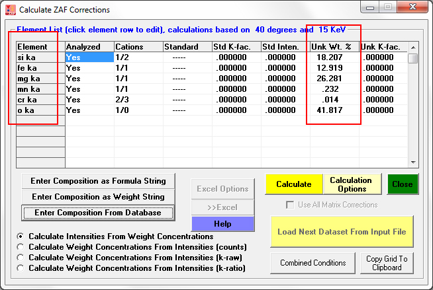The image size is (433, 290).
Task: Open the Help button
Action: pyautogui.click(x=222, y=224)
